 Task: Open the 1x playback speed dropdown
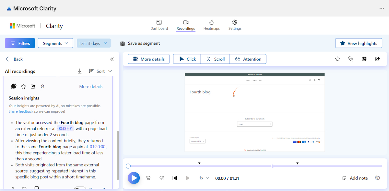pyautogui.click(x=204, y=178)
